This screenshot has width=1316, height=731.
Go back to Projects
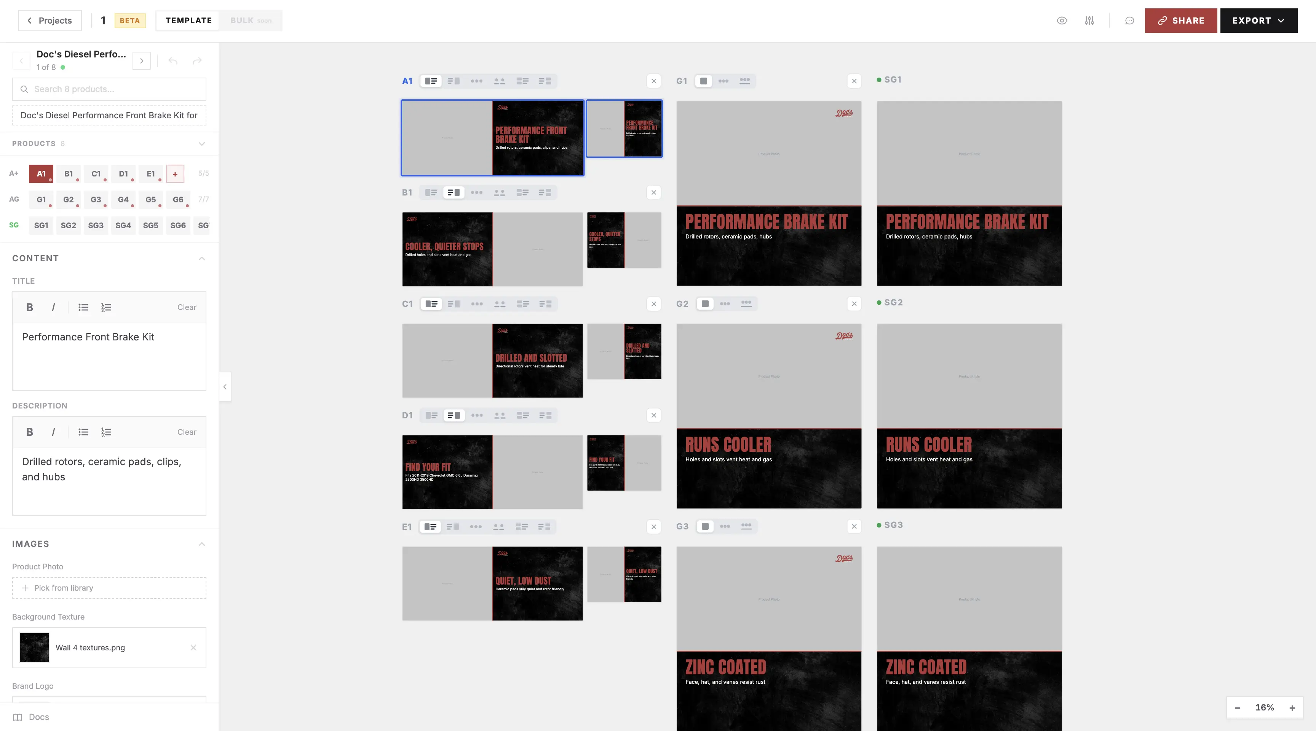(50, 21)
